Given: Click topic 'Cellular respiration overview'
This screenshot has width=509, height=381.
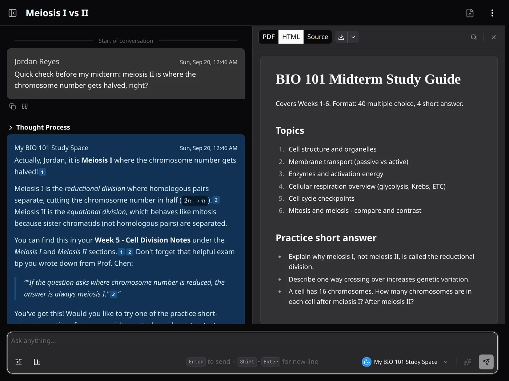Looking at the screenshot, I should click(367, 187).
